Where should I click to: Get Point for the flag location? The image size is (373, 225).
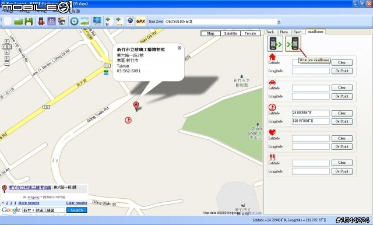click(x=342, y=122)
